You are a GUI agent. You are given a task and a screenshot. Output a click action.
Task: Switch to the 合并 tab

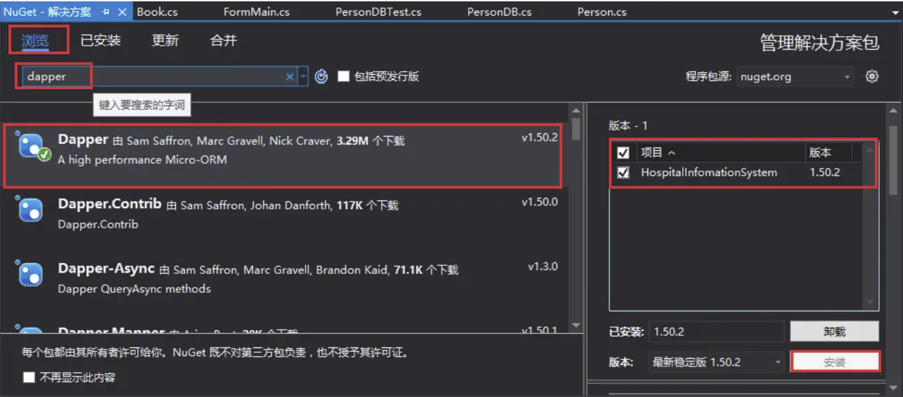(x=224, y=40)
